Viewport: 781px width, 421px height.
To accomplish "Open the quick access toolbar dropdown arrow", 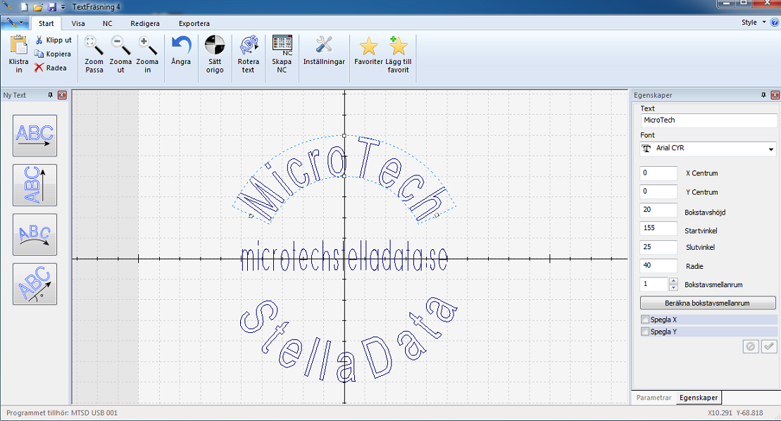I will [63, 7].
